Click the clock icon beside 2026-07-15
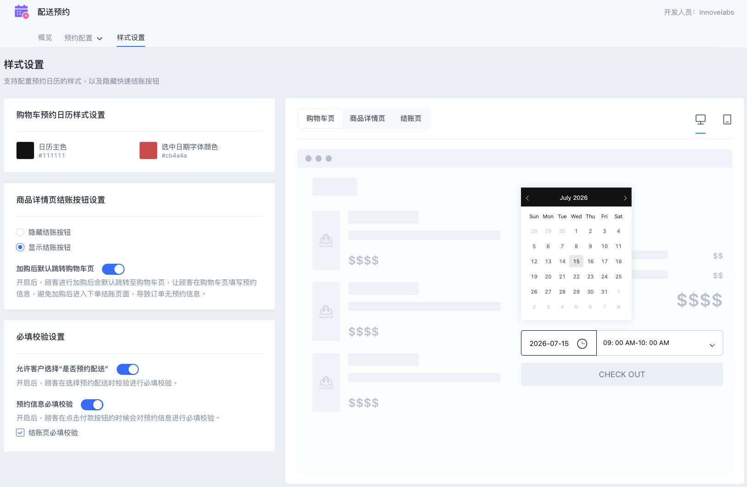Image resolution: width=747 pixels, height=487 pixels. 582,344
